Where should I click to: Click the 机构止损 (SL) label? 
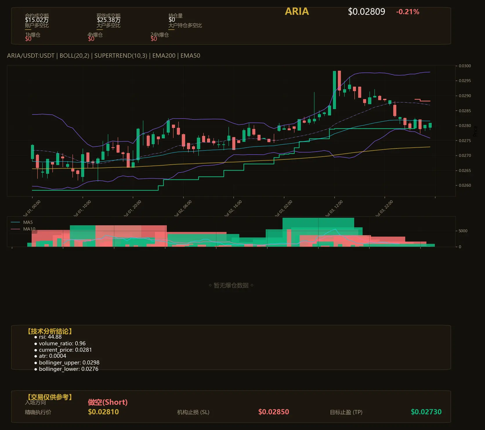[193, 412]
